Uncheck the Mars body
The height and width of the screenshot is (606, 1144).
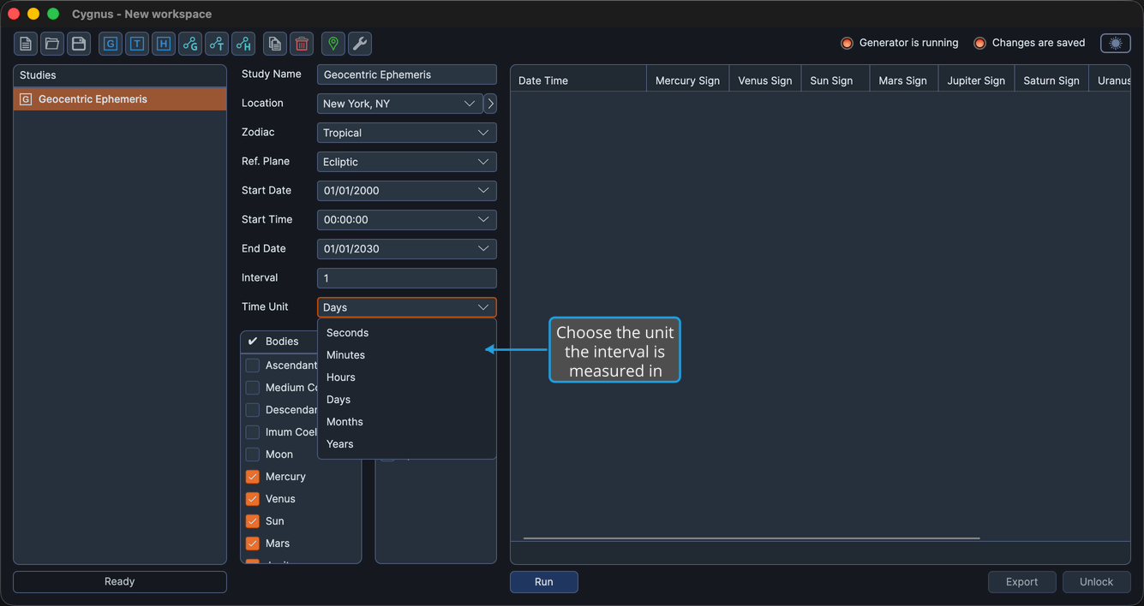pos(253,544)
